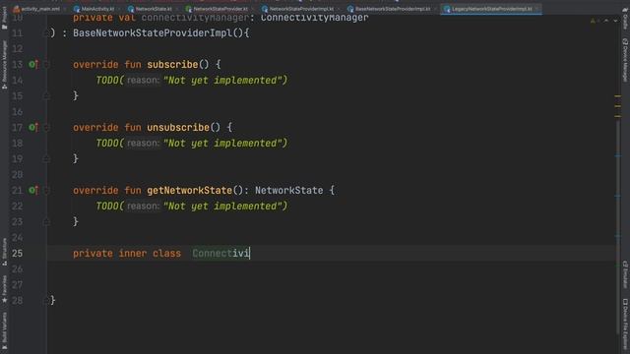Open Resource Manager tool window
The image size is (630, 354).
pyautogui.click(x=4, y=64)
